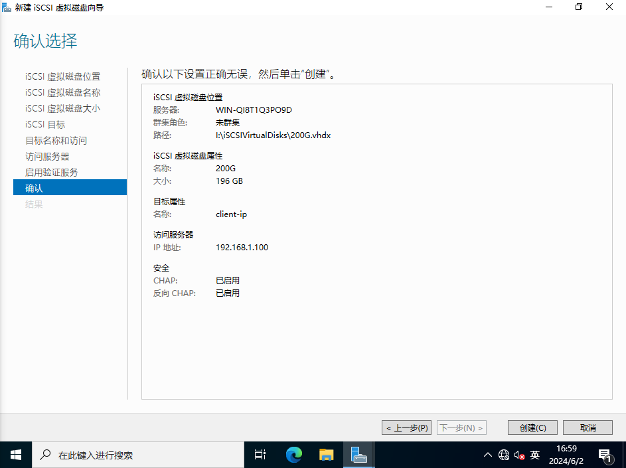Screen dimensions: 626x468
Task: Select the iSCSI 虚拟磁盘名称 step
Action: point(63,92)
